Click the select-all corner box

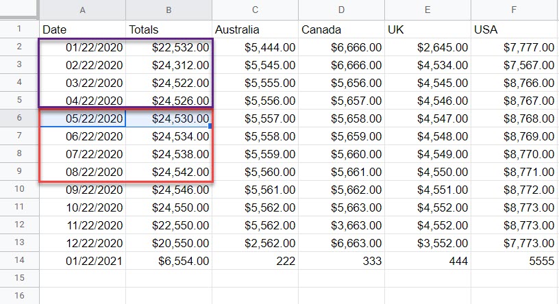(19, 10)
